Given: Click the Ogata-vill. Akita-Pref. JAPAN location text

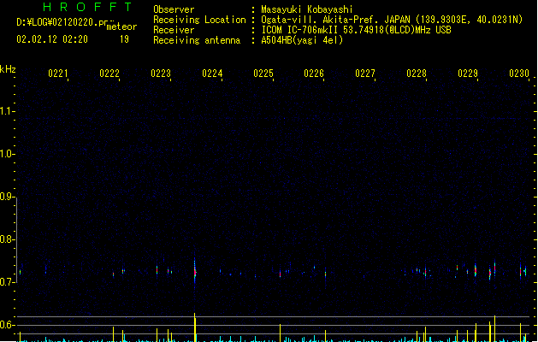Looking at the screenshot, I should (392, 20).
